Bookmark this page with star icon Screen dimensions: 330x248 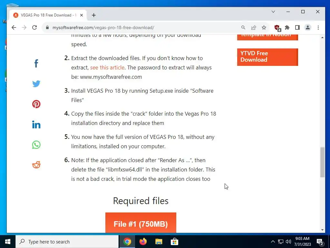pyautogui.click(x=264, y=27)
